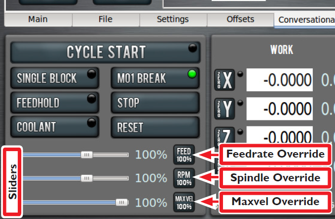Reset max velocity with MAXVEL 100% button
Viewport: 335px width, 219px height.
coord(184,203)
